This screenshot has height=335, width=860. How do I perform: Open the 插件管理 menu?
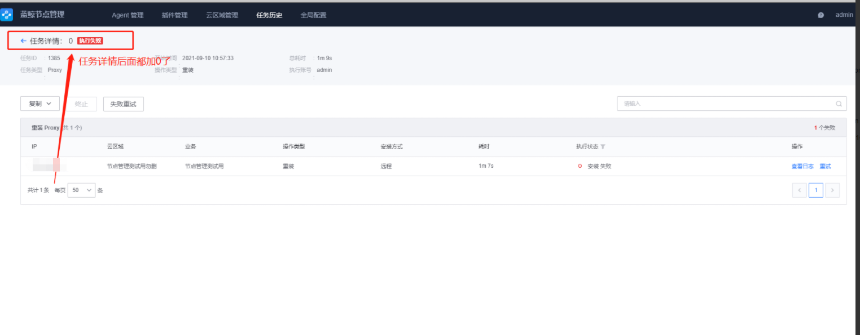pyautogui.click(x=174, y=15)
